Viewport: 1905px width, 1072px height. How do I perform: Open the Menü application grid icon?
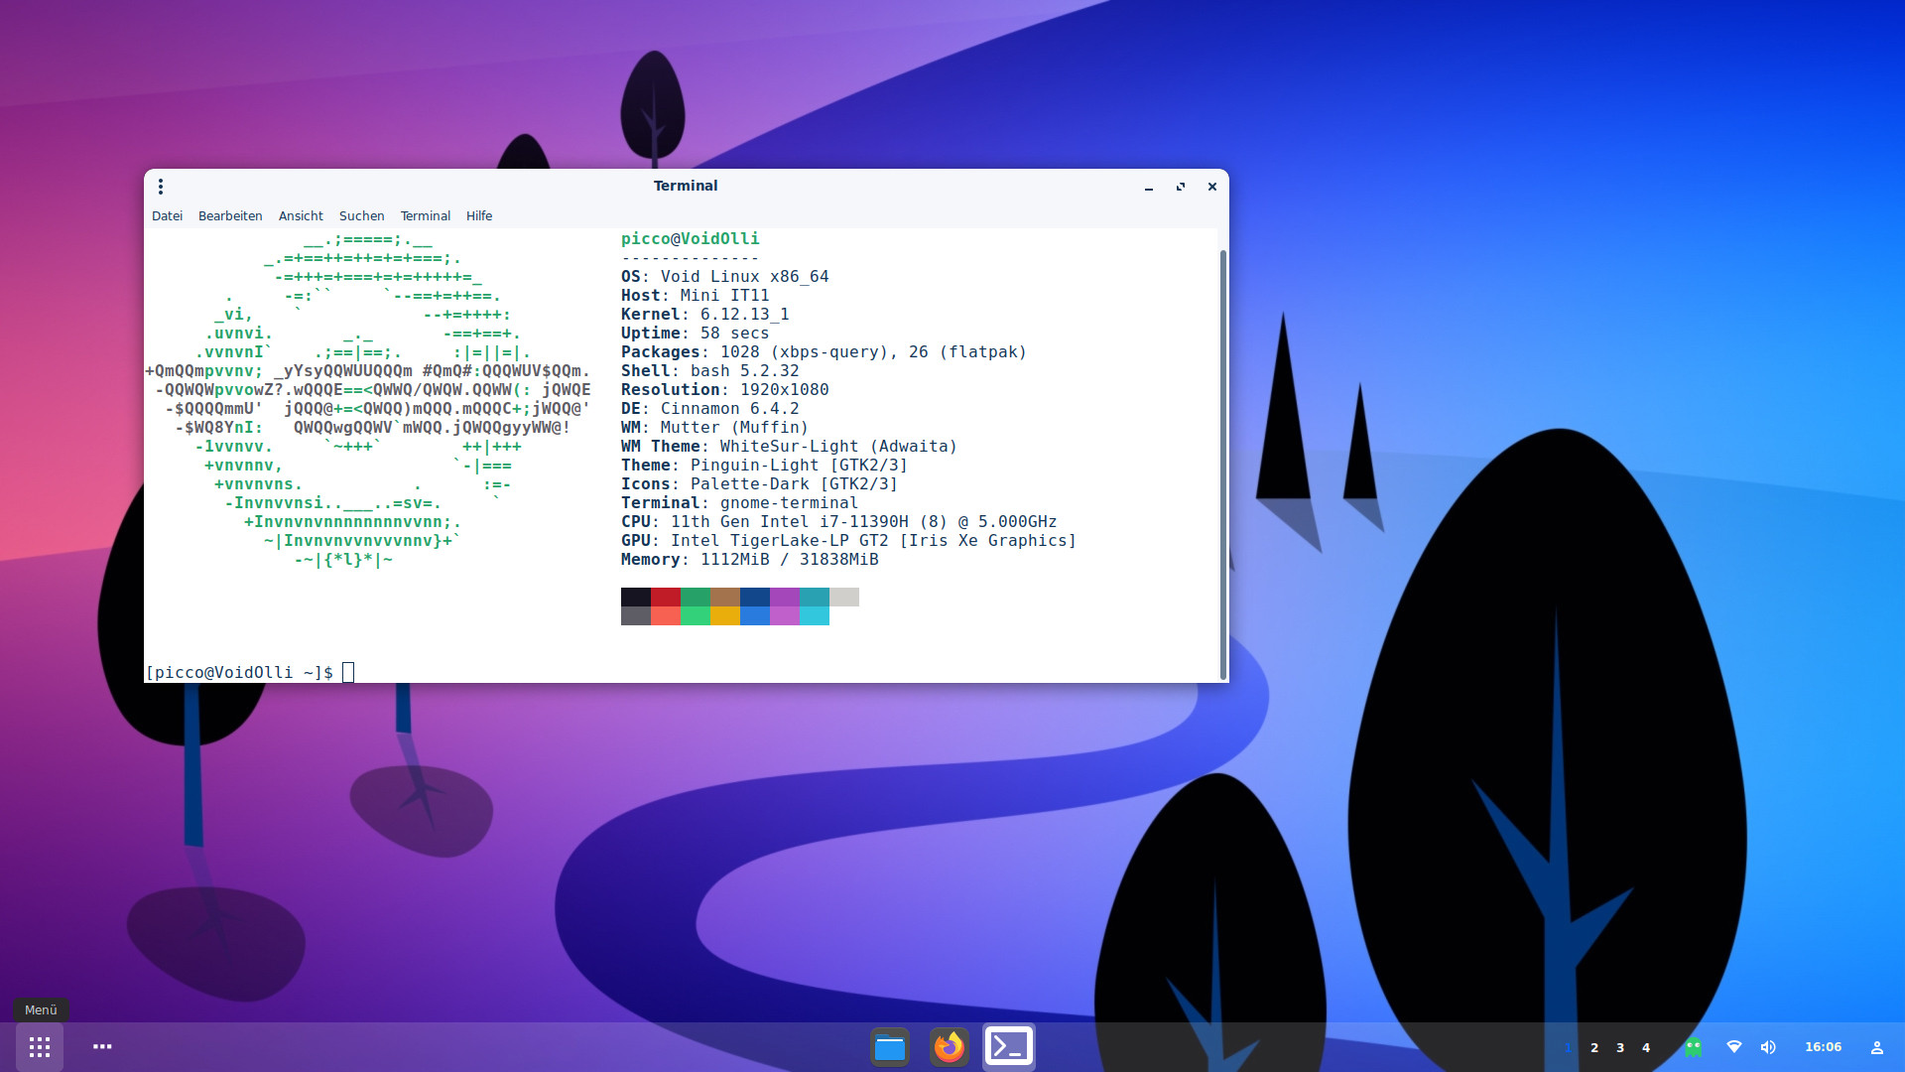pyautogui.click(x=40, y=1047)
